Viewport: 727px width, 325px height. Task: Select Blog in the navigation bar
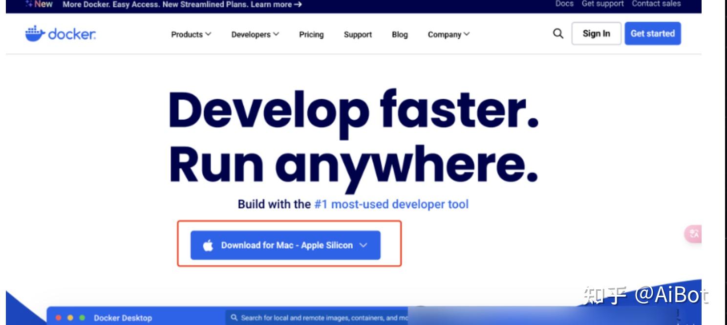pos(399,34)
